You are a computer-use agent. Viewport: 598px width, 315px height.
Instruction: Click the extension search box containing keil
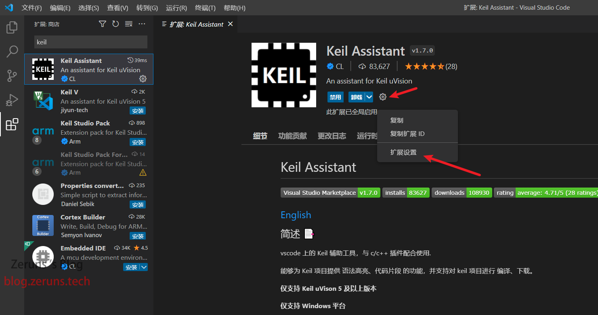90,42
